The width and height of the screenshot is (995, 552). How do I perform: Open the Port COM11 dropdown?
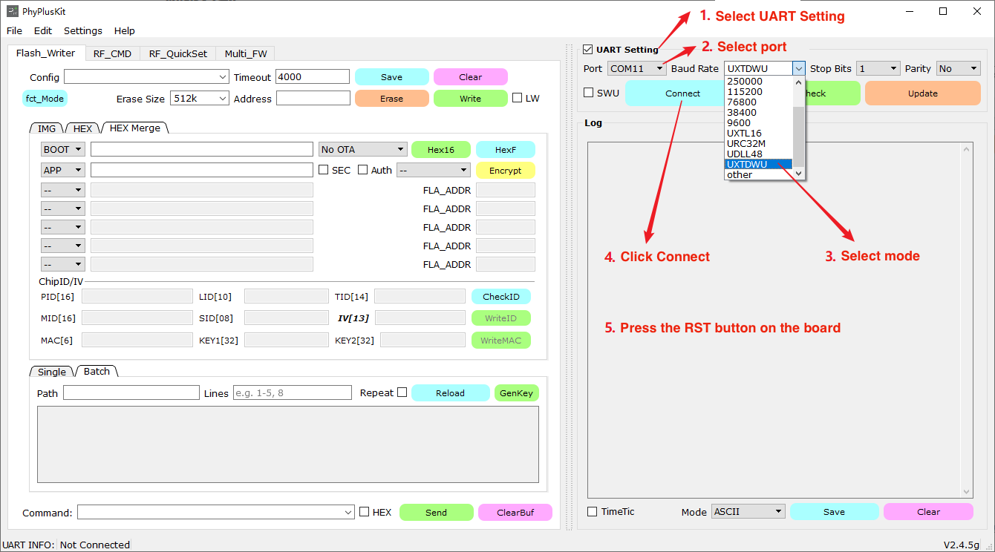tap(636, 68)
